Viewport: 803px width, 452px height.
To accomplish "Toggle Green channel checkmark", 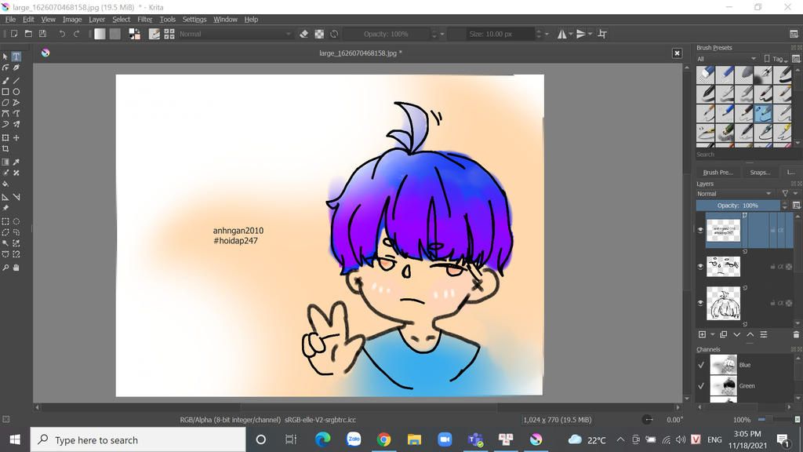I will [701, 386].
